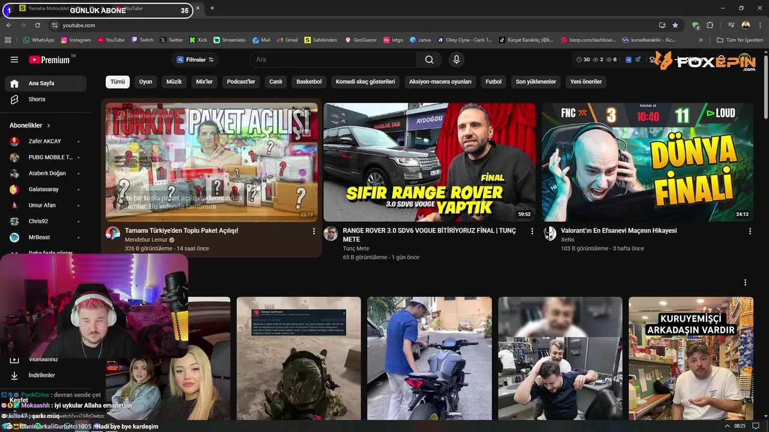This screenshot has width=769, height=432.
Task: Bookmark the page with the star icon
Action: [675, 25]
